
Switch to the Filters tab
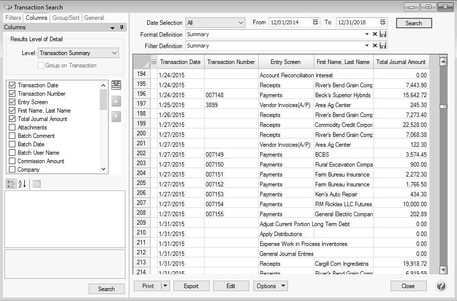coord(13,18)
